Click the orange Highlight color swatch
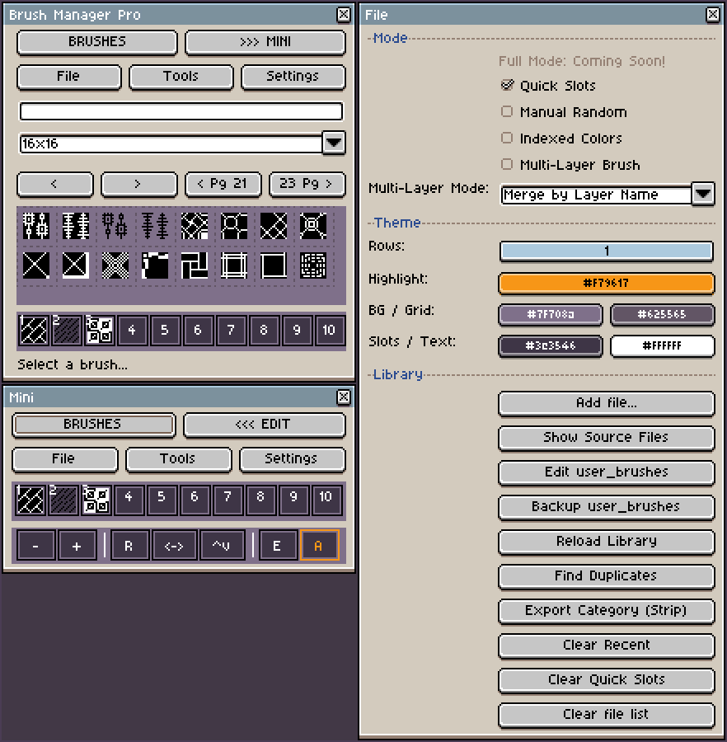The height and width of the screenshot is (742, 727). pos(606,284)
